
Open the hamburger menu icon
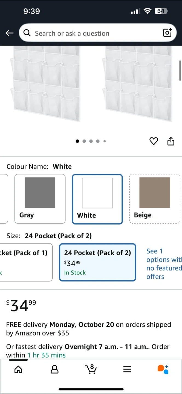[127, 370]
